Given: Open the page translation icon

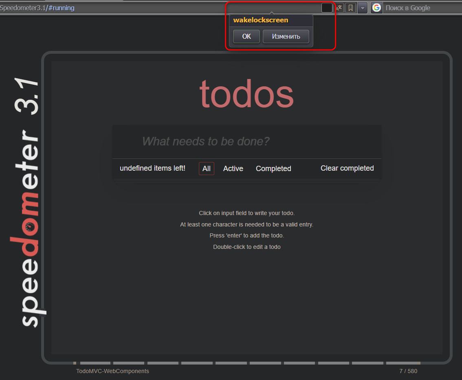Looking at the screenshot, I should tap(339, 8).
